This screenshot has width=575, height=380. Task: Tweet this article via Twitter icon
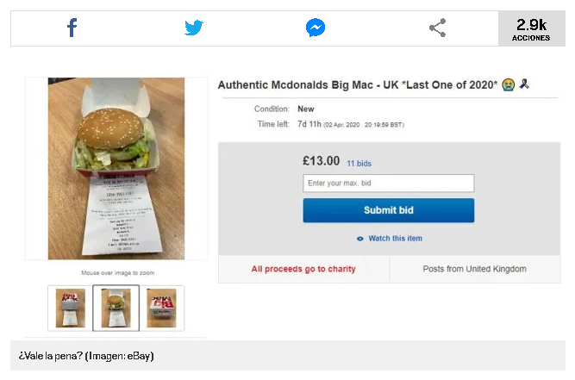pos(194,28)
